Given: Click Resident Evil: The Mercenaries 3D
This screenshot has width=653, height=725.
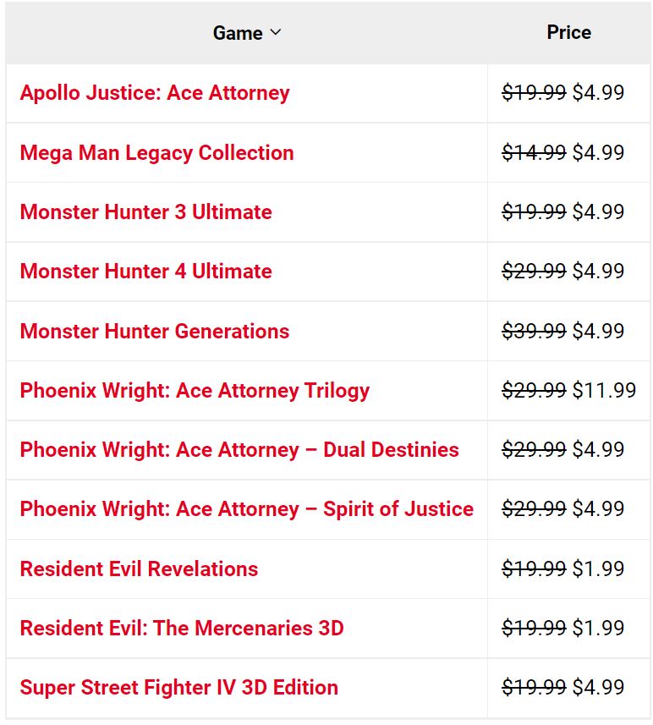Looking at the screenshot, I should tap(182, 629).
